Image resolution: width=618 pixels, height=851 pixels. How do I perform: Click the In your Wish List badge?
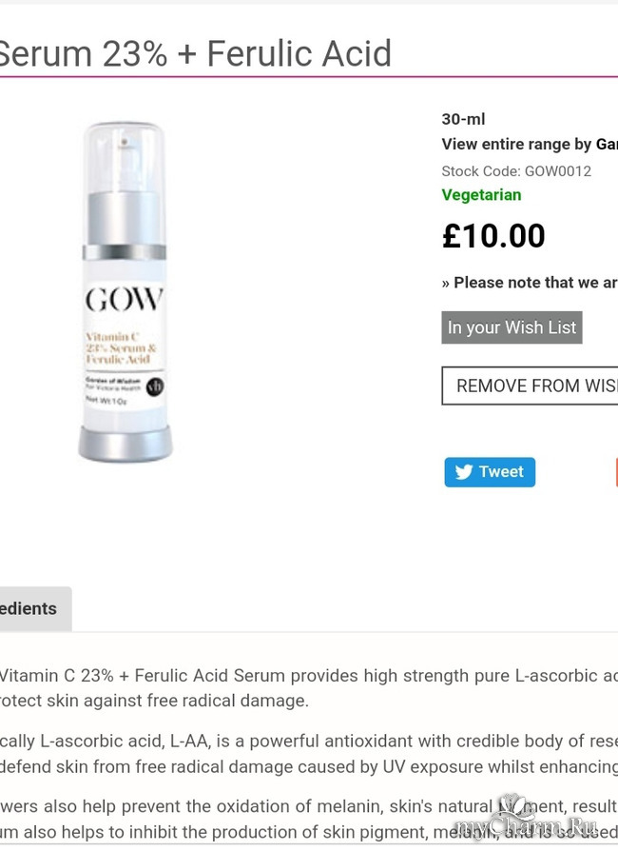[512, 327]
